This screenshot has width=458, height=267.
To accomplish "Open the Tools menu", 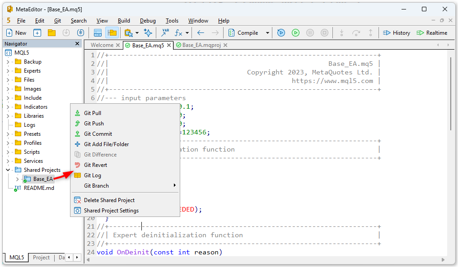I will pyautogui.click(x=172, y=21).
